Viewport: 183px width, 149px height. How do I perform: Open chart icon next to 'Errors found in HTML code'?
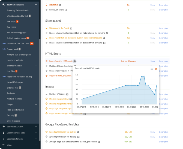point(75,61)
